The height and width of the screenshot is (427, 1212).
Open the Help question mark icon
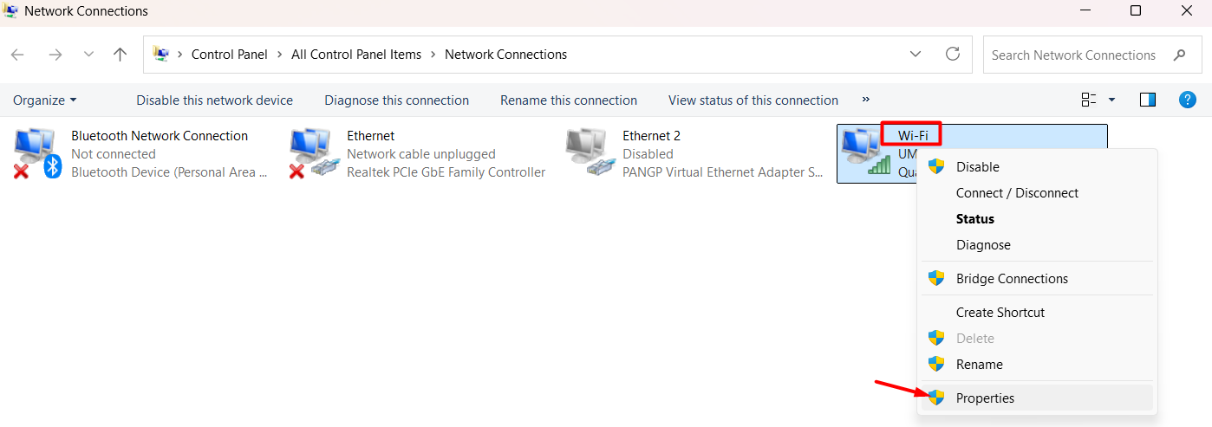point(1188,100)
